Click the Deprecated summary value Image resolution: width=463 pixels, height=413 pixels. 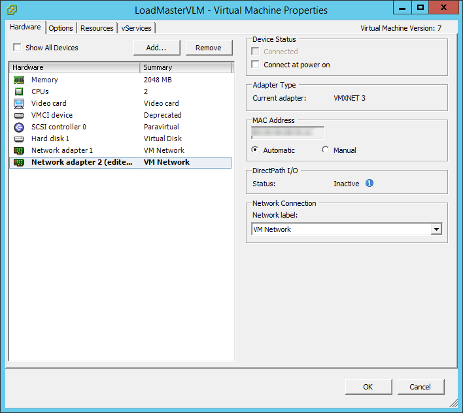[x=162, y=116]
